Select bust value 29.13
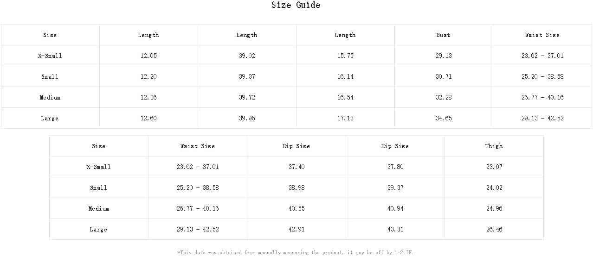Viewport: 593px width, 256px height. [443, 56]
